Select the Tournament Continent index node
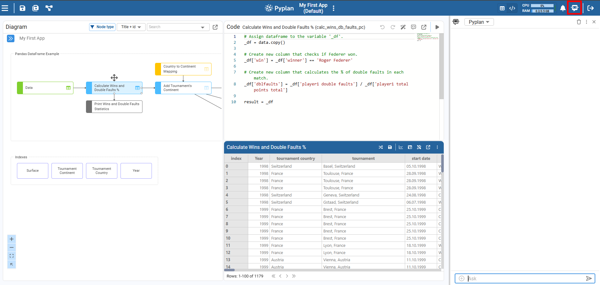This screenshot has width=600, height=285. (67, 171)
